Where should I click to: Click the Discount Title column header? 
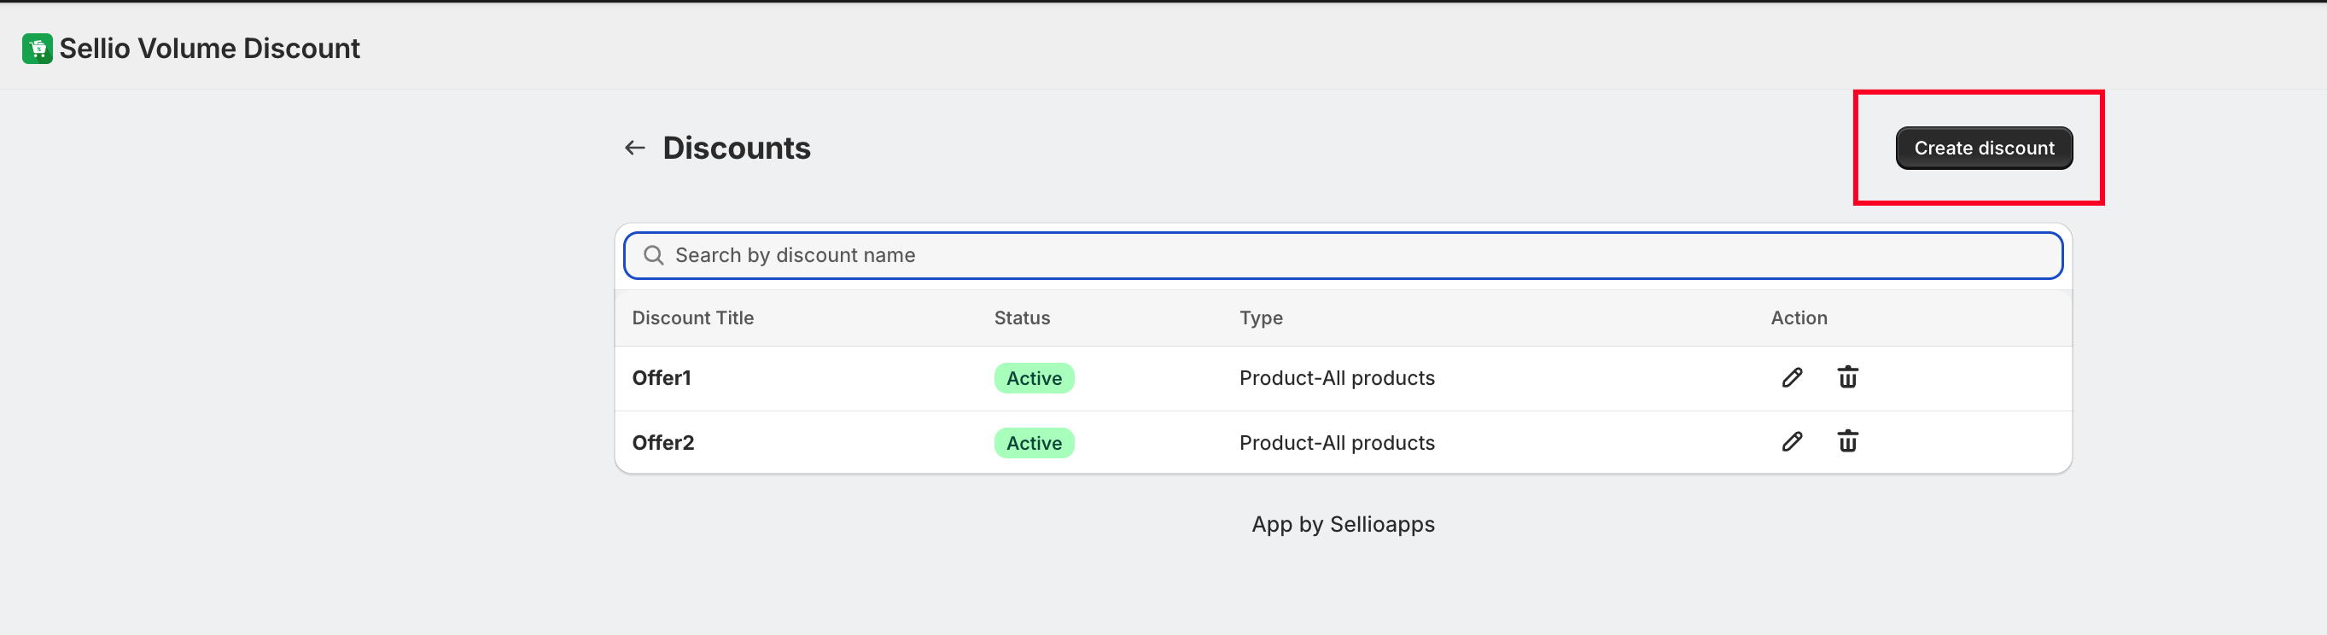692,318
